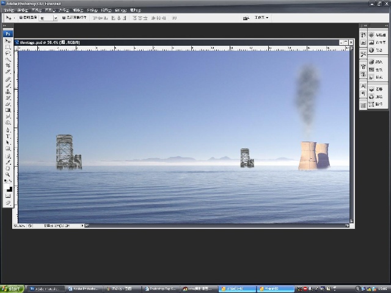Swap foreground and background colors
Viewport: 391px width, 293px height.
tap(10, 181)
